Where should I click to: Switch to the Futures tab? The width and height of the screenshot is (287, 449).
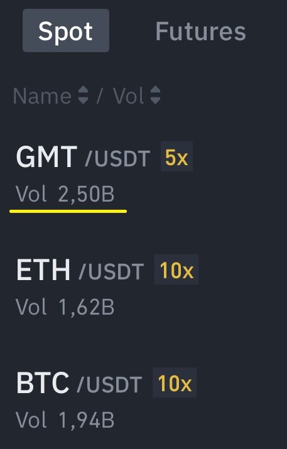200,31
